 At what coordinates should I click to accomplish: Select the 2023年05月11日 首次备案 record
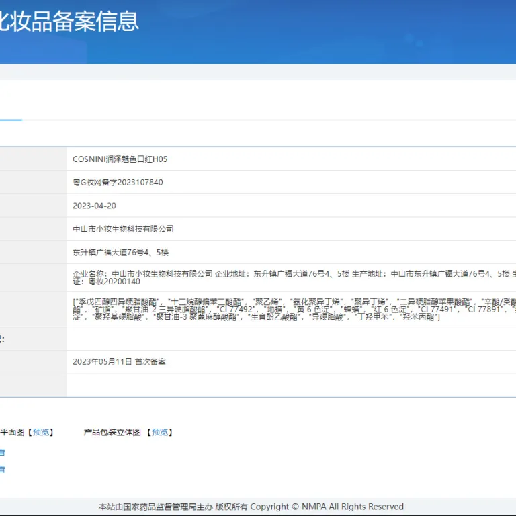[119, 362]
